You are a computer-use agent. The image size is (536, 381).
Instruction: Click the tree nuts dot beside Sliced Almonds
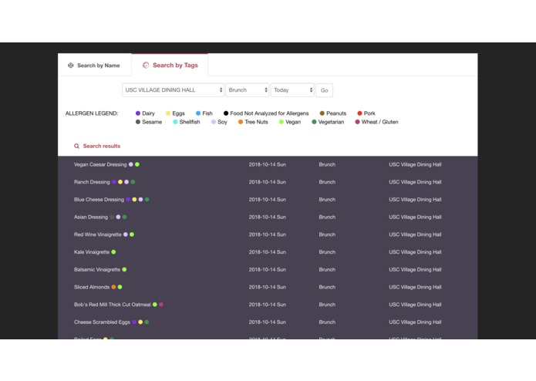113,287
